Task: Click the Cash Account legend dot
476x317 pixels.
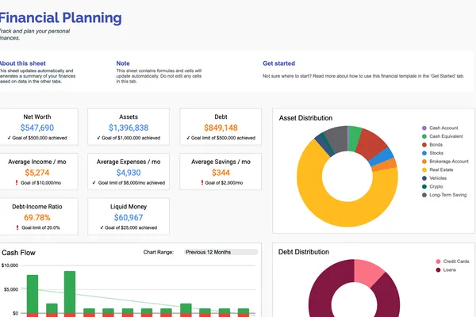Action: (x=424, y=128)
